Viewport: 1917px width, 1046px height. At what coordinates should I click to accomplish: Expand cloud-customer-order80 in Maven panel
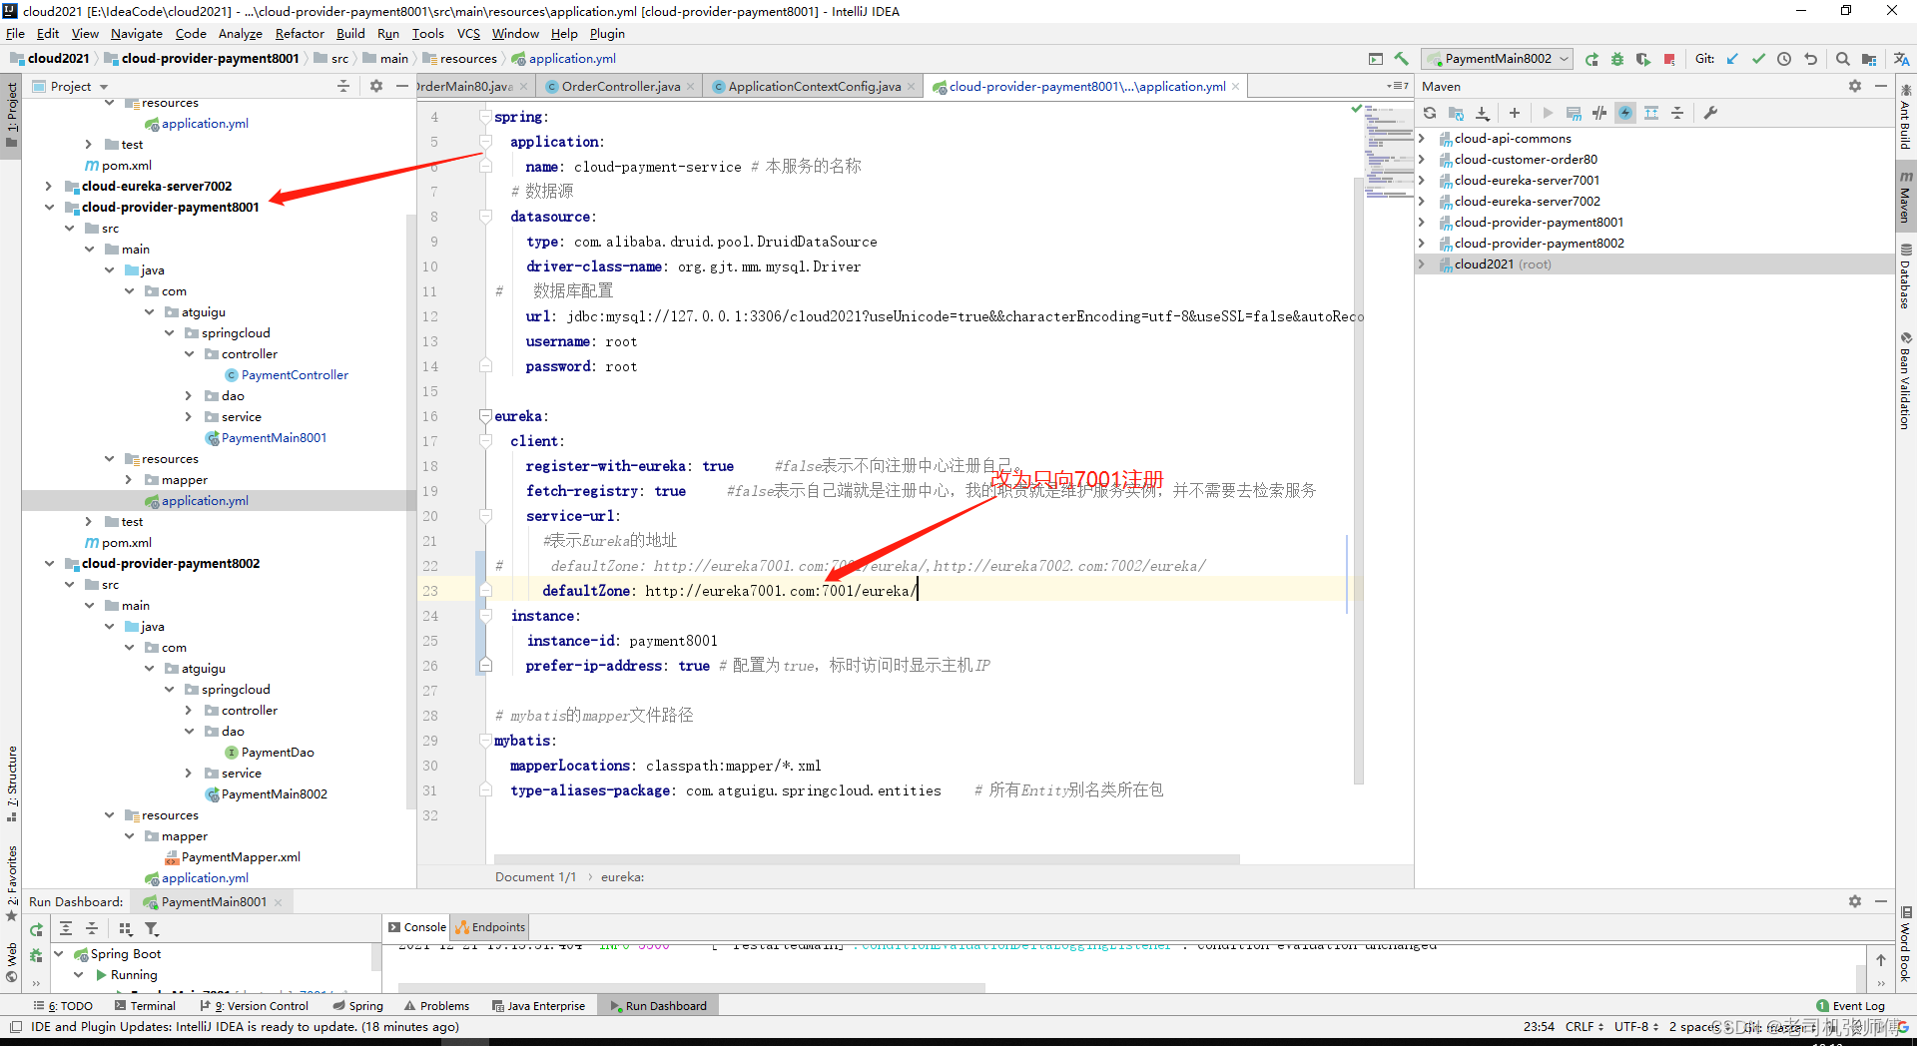(x=1423, y=160)
